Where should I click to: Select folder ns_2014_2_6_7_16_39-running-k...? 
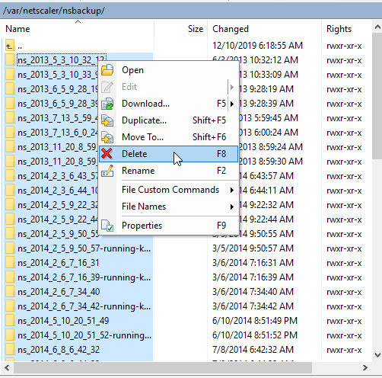pyautogui.click(x=84, y=277)
